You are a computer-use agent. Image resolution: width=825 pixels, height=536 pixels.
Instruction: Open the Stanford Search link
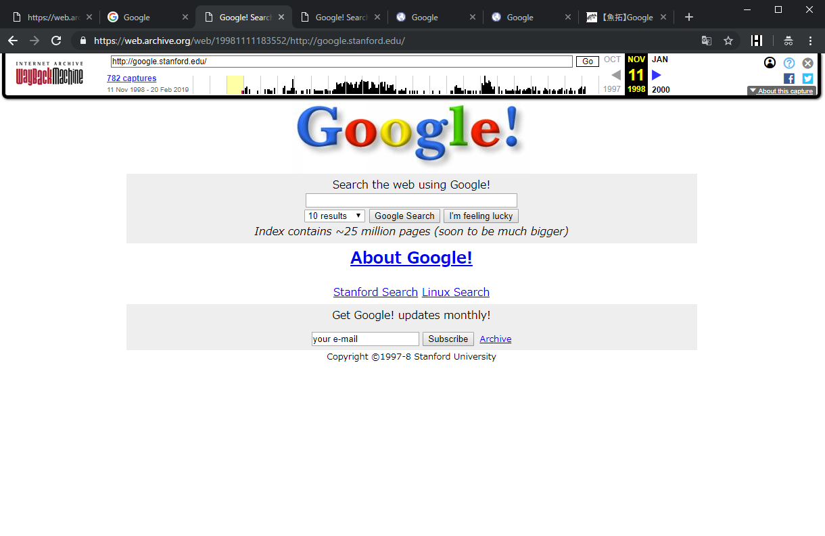(x=375, y=292)
